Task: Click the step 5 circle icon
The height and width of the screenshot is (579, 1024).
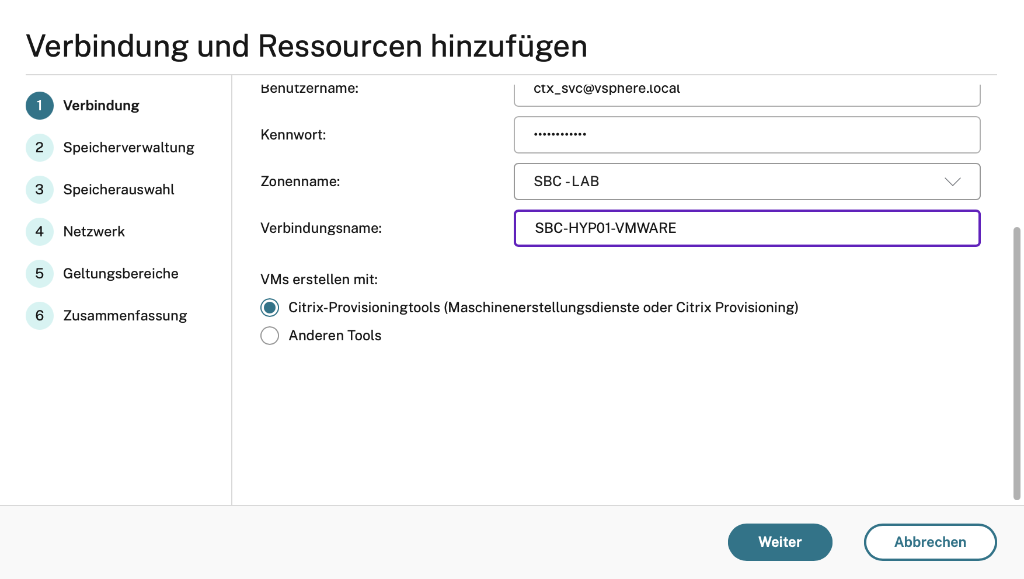Action: coord(40,274)
